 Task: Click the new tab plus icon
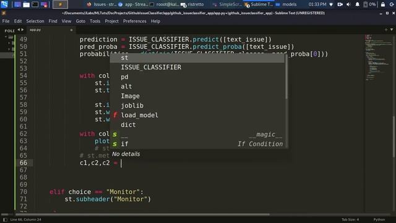[386, 30]
